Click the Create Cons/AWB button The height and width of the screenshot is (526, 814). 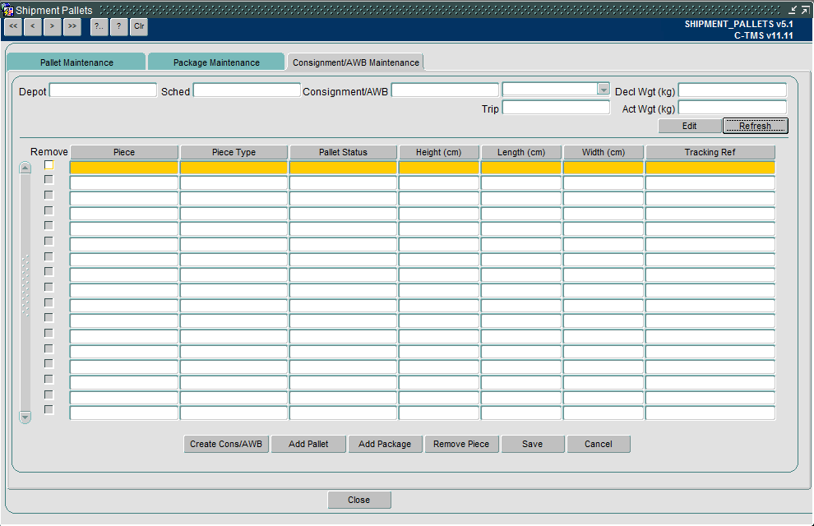point(226,444)
